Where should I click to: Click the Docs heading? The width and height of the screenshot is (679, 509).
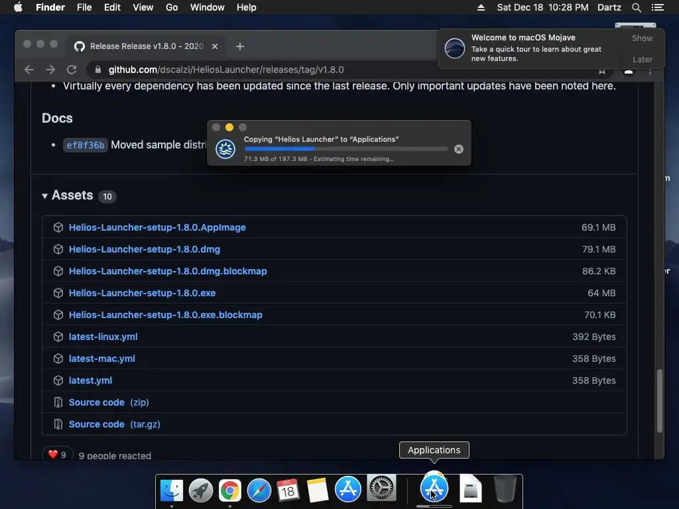pyautogui.click(x=57, y=118)
